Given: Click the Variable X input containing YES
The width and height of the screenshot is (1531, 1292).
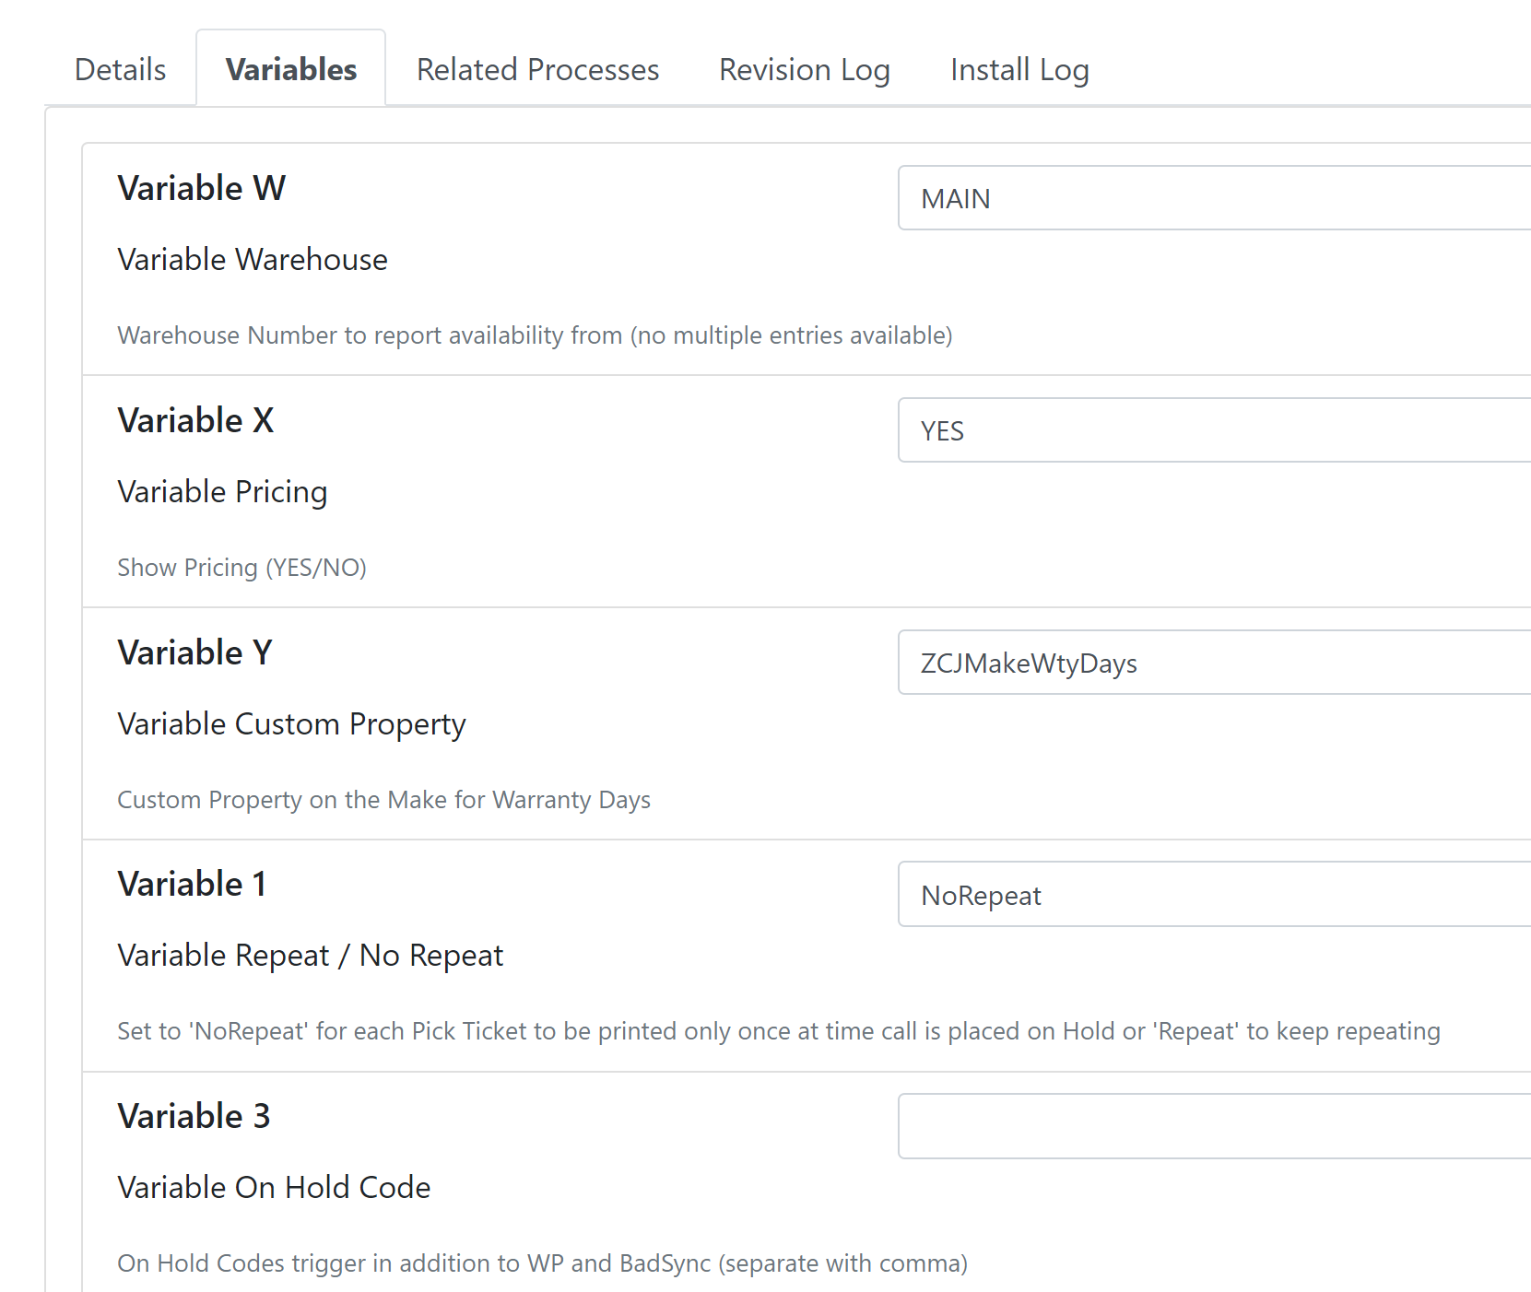Looking at the screenshot, I should (1214, 430).
